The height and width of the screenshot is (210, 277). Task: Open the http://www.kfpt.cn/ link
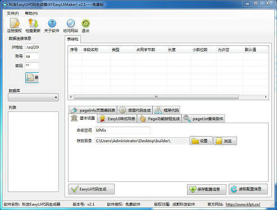pos(243,204)
